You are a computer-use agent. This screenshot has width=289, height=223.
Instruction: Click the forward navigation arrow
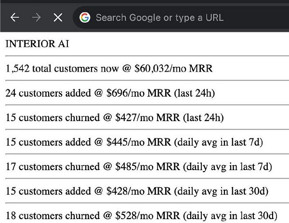(36, 17)
